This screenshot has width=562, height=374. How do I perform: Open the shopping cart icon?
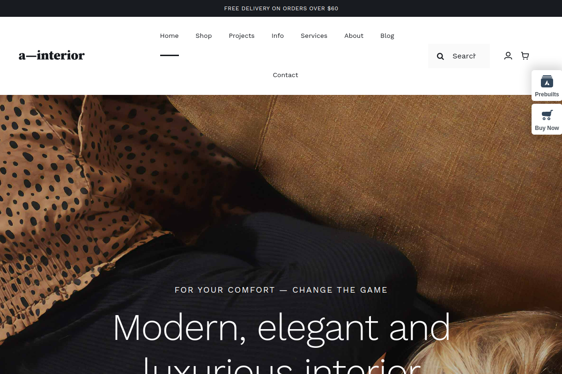525,56
